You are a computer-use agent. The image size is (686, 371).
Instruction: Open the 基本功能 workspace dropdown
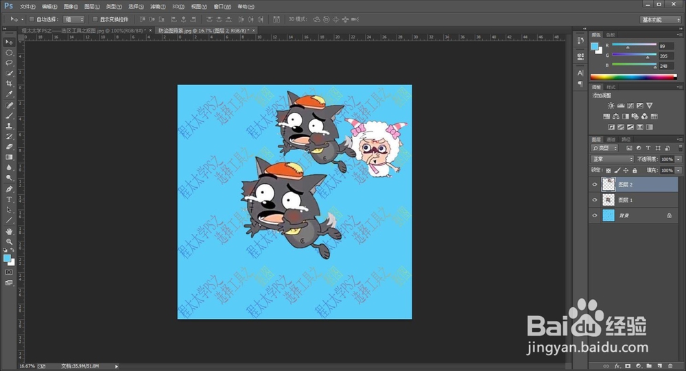pyautogui.click(x=661, y=20)
